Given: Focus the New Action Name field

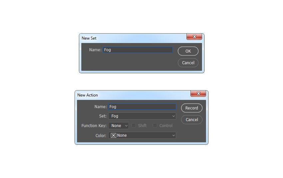Looking at the screenshot, I should click(x=142, y=106).
